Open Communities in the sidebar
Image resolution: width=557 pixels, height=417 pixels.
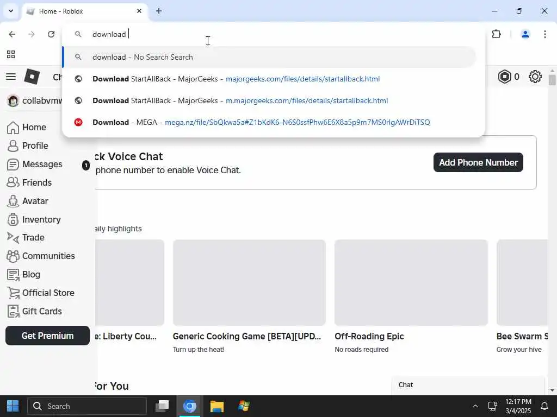[41, 256]
